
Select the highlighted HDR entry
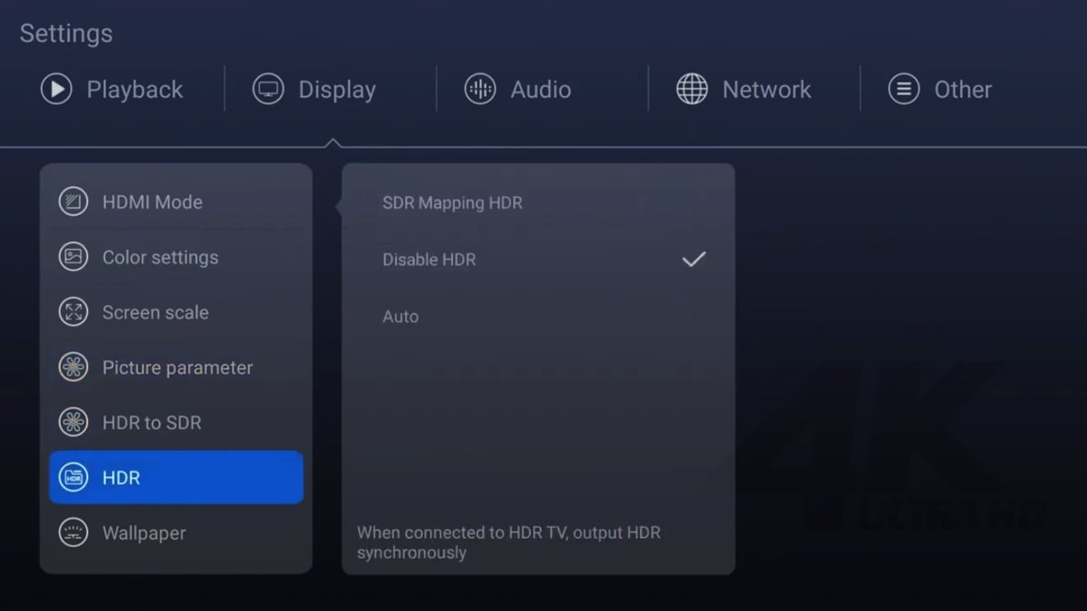click(176, 478)
